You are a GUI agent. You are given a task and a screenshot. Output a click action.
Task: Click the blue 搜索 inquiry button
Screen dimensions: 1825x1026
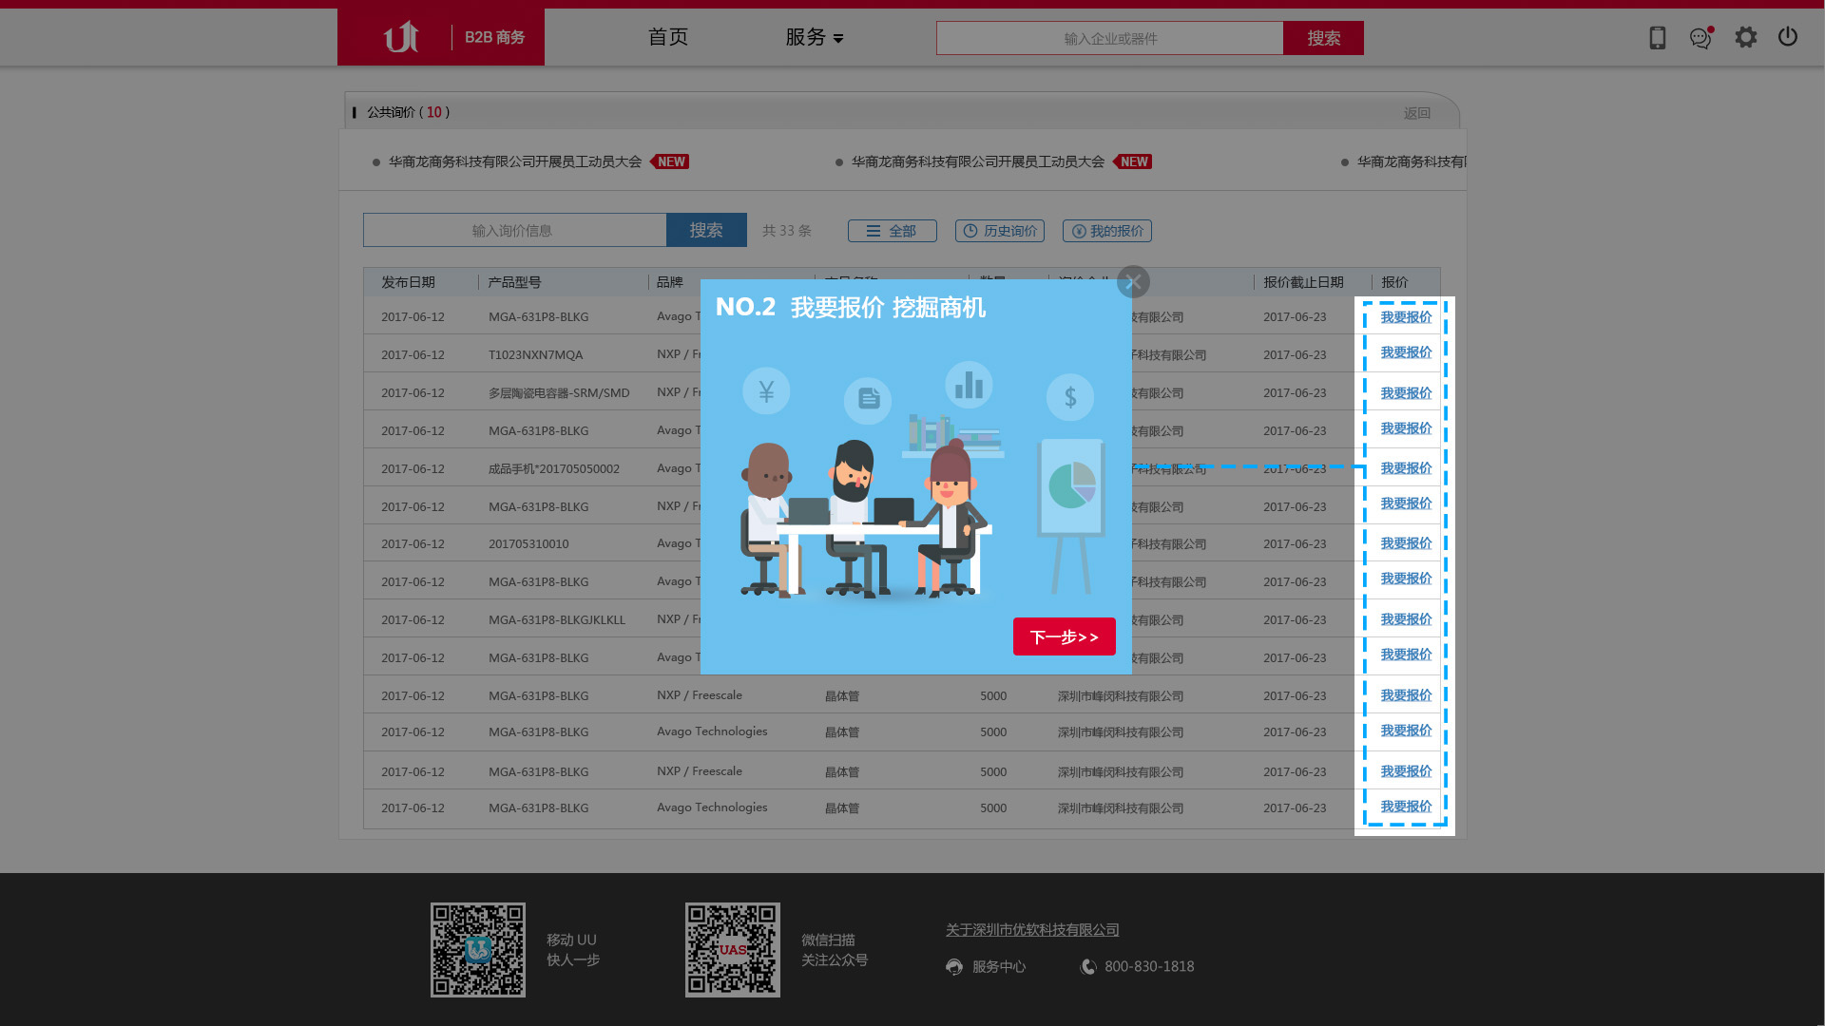705,230
